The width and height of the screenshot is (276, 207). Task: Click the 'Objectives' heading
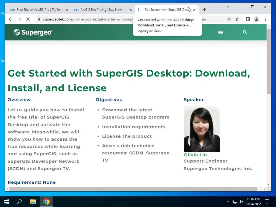point(109,100)
